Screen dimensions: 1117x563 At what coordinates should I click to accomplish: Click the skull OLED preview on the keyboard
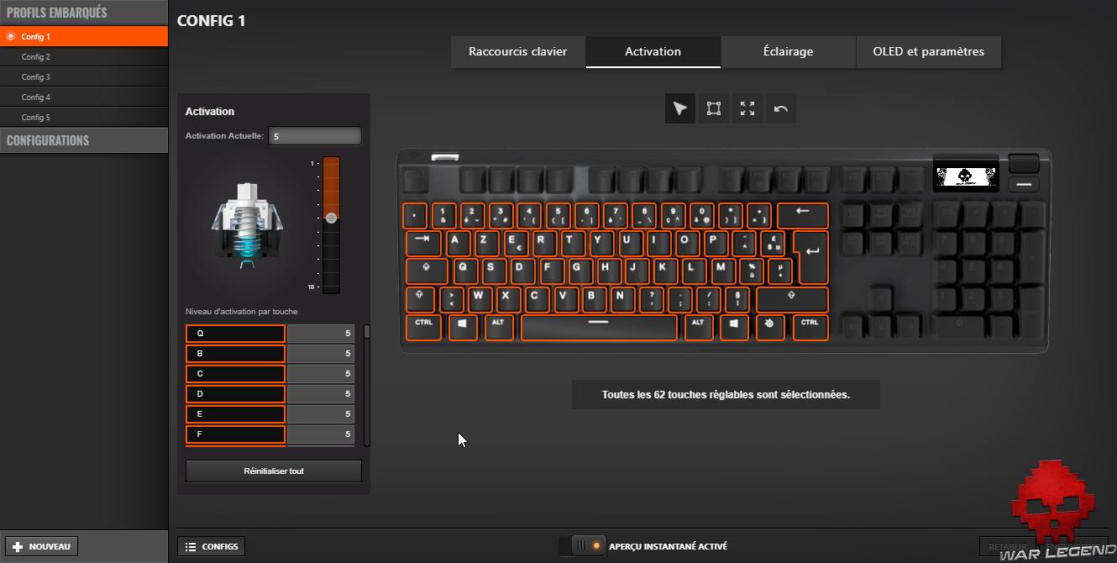coord(965,176)
